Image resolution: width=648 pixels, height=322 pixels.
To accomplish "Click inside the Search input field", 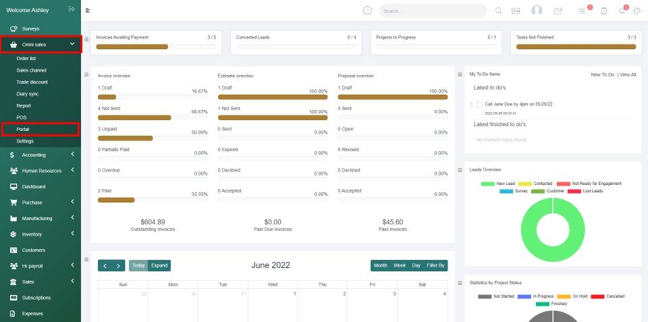I will 432,11.
